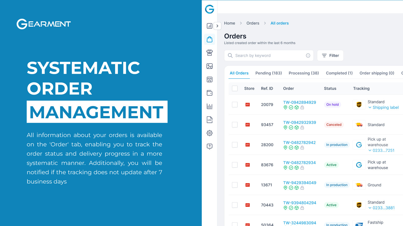This screenshot has height=226, width=403.
Task: Open the LOG file sidebar icon
Action: [210, 120]
